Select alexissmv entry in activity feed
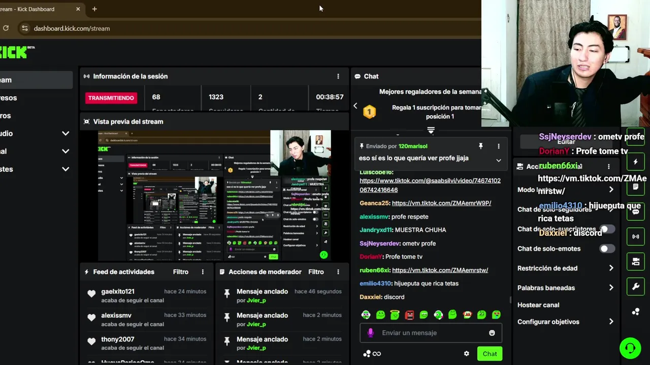 point(146,319)
